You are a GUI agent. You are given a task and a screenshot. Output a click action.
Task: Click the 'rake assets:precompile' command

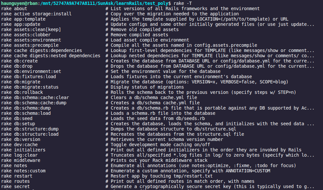click(30, 45)
